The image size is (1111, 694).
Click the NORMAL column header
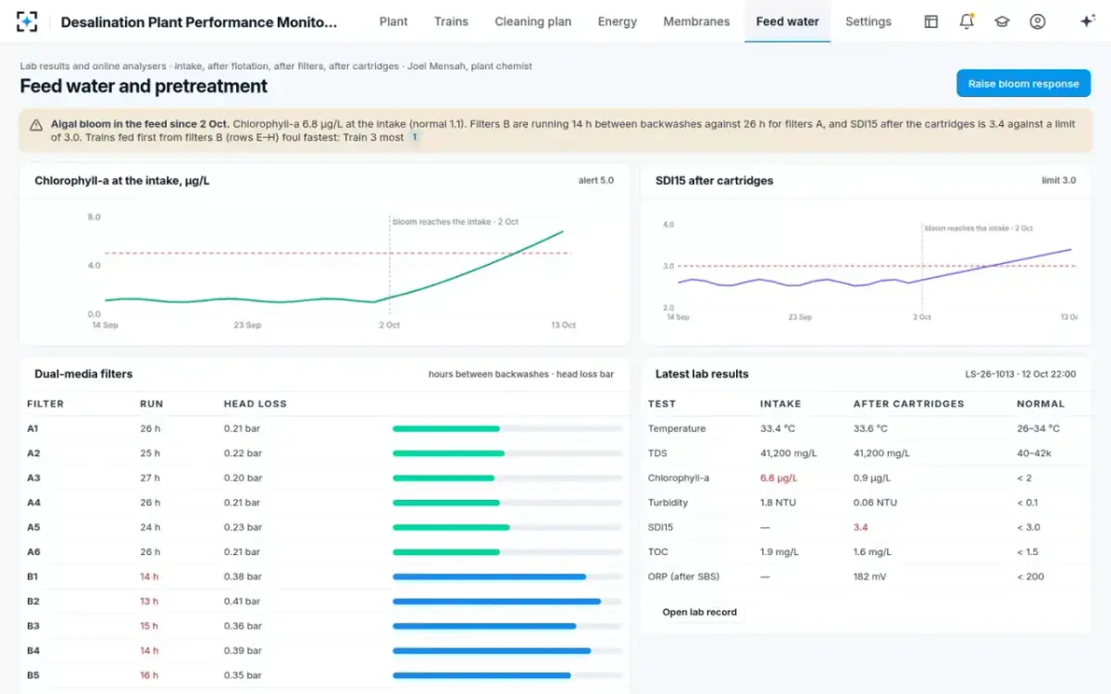tap(1041, 403)
